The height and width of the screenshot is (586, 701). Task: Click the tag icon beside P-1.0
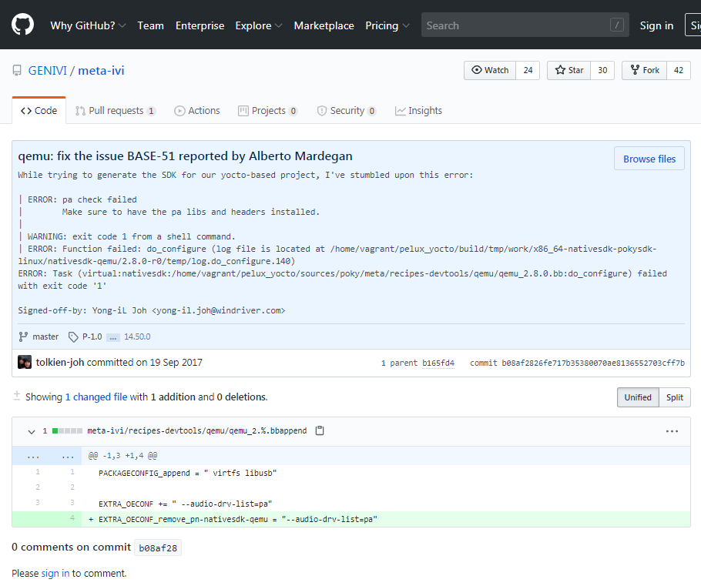[74, 336]
